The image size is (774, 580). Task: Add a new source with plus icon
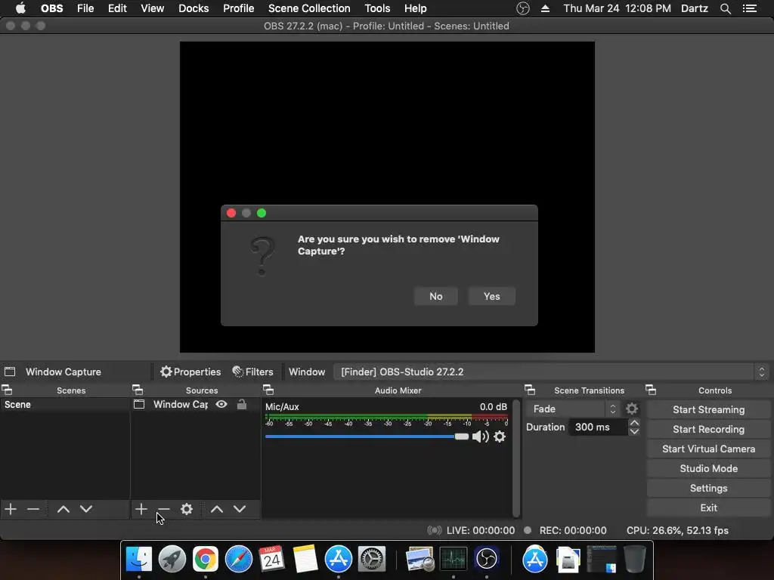tap(141, 509)
